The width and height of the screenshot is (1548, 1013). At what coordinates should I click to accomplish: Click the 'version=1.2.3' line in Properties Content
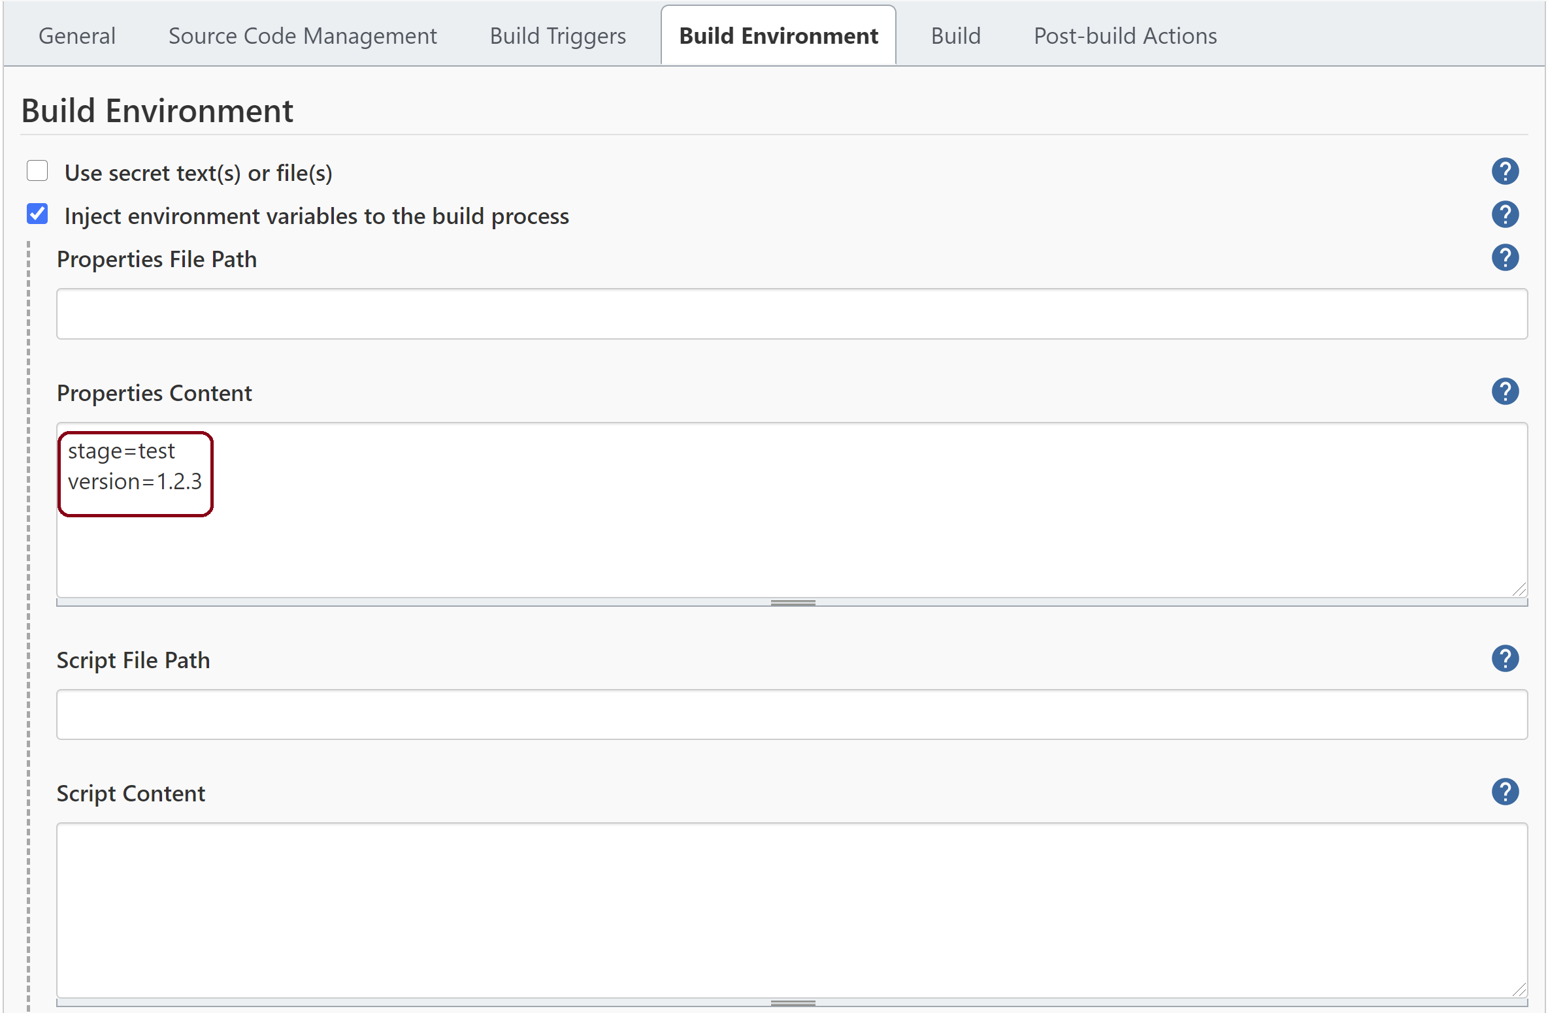click(x=135, y=482)
